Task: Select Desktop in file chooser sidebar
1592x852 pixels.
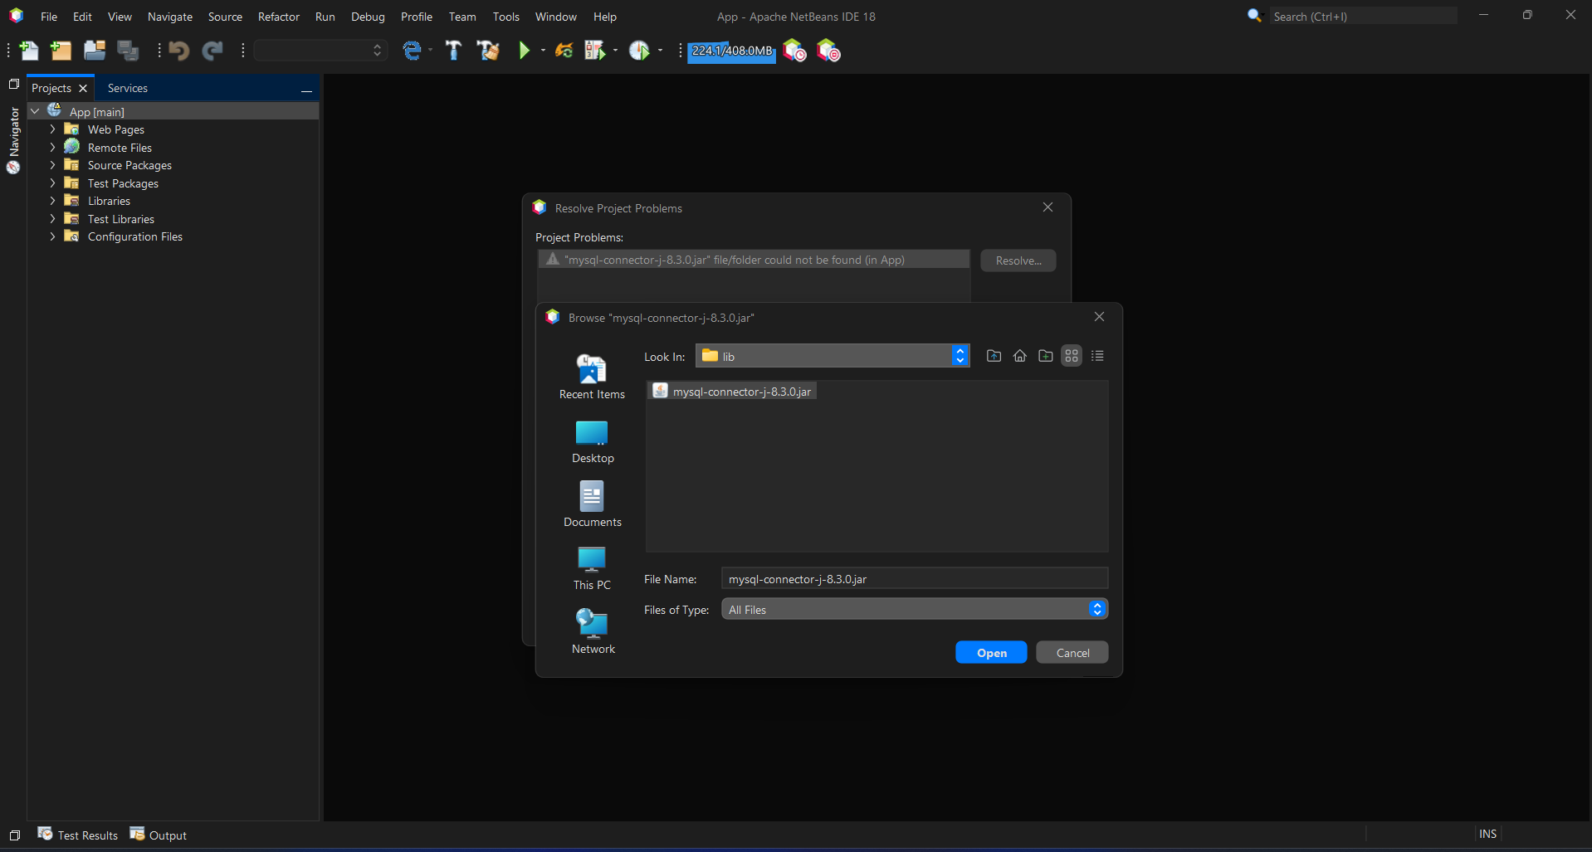Action: coord(593,441)
